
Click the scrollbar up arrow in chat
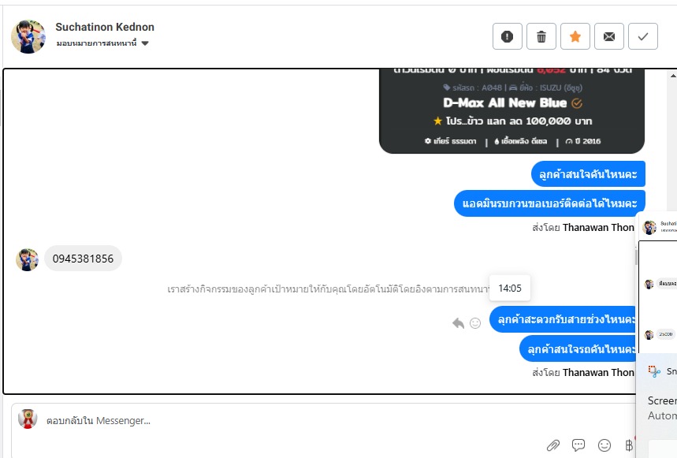click(x=673, y=76)
